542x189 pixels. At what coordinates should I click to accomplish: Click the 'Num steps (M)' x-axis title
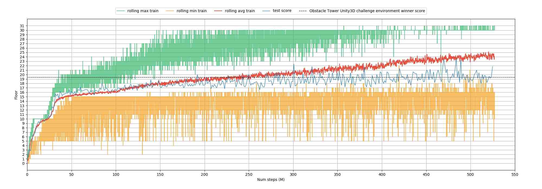click(x=271, y=180)
